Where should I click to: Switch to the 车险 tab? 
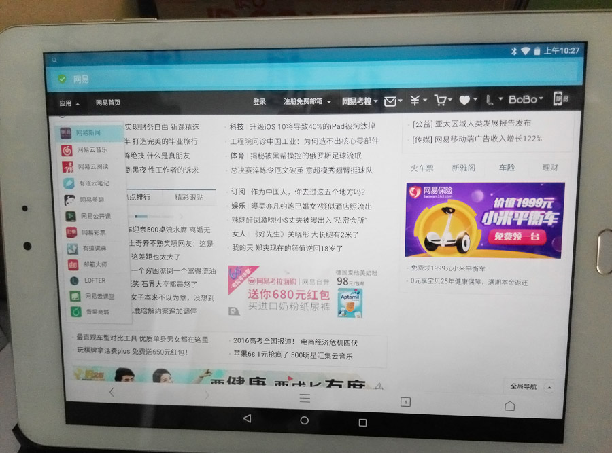click(x=507, y=168)
